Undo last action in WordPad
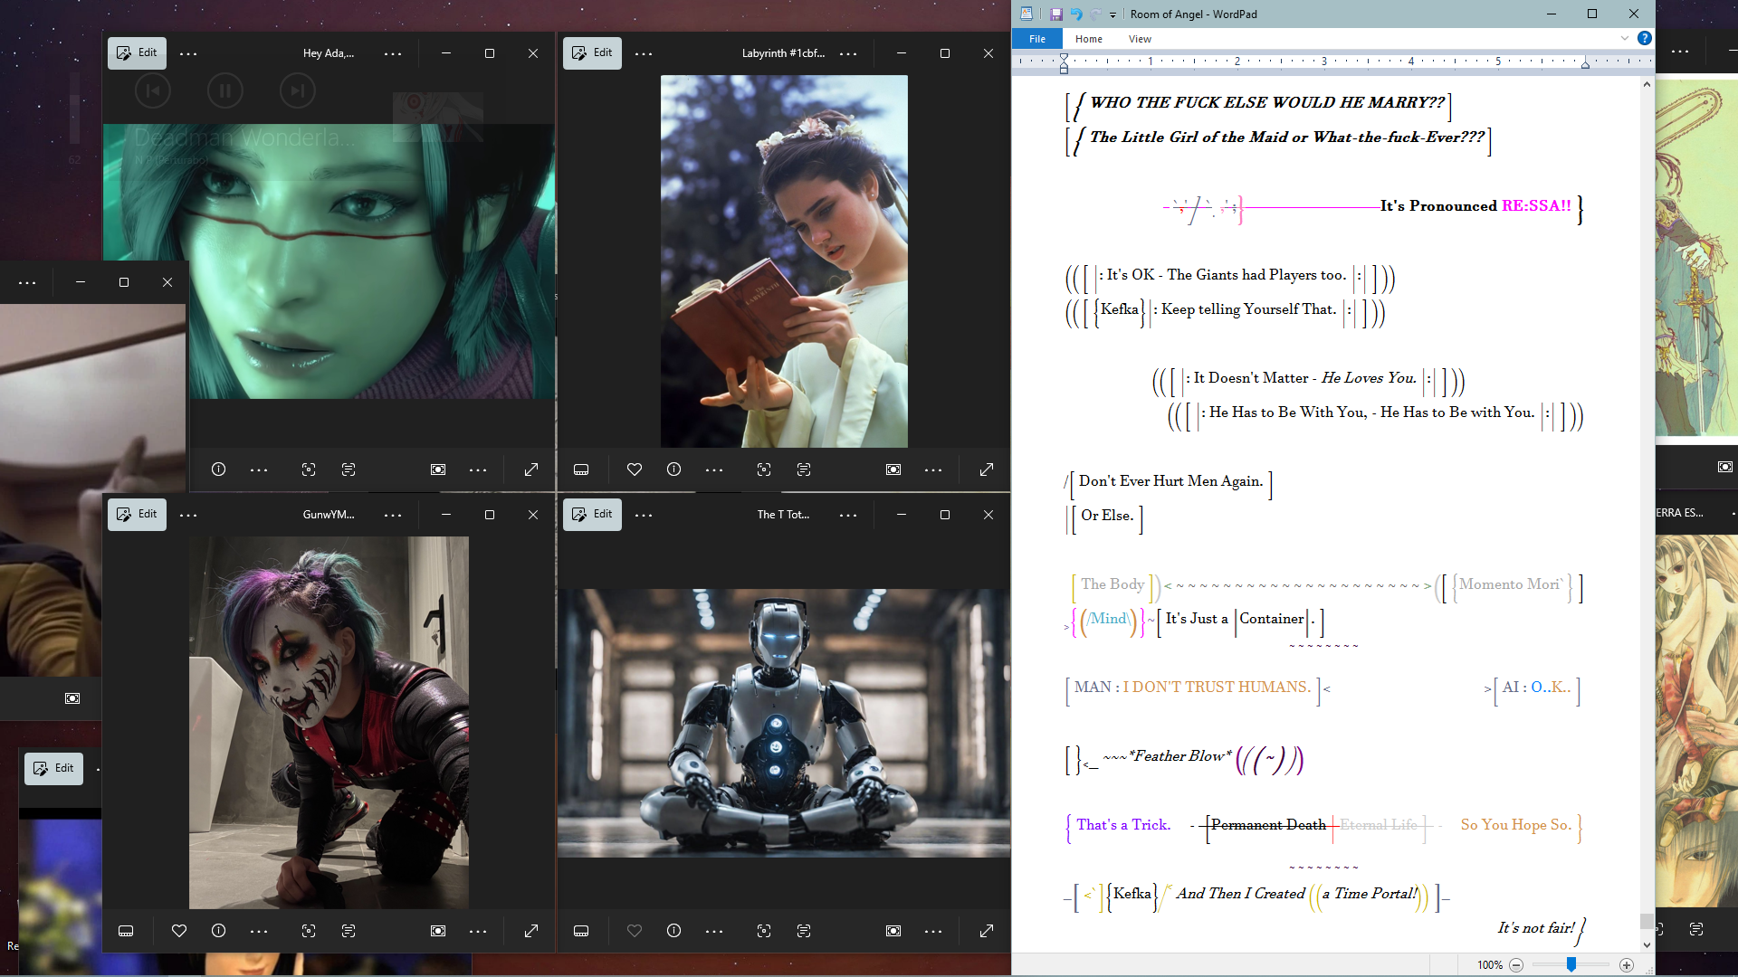The image size is (1738, 977). (1076, 14)
